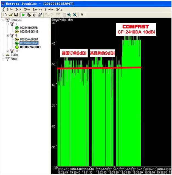Click the New document toolbar icon

5,14
